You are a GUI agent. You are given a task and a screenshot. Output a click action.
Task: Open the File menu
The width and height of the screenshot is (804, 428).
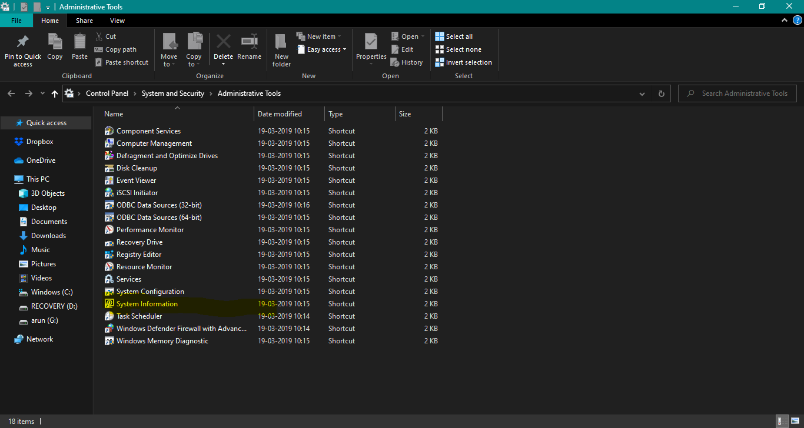pos(16,19)
